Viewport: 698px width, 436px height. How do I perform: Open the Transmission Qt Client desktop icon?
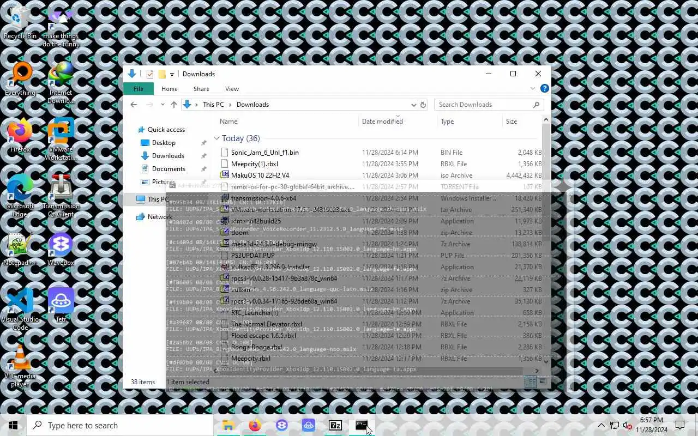[61, 196]
